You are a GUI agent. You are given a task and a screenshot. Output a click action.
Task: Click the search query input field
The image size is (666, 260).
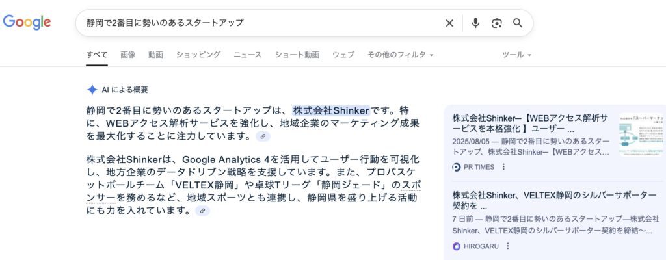[260, 23]
